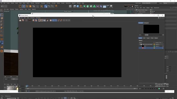The height and width of the screenshot is (99, 177).
Task: Open MoGraph menu in main menu bar
Action: (x=38, y=3)
